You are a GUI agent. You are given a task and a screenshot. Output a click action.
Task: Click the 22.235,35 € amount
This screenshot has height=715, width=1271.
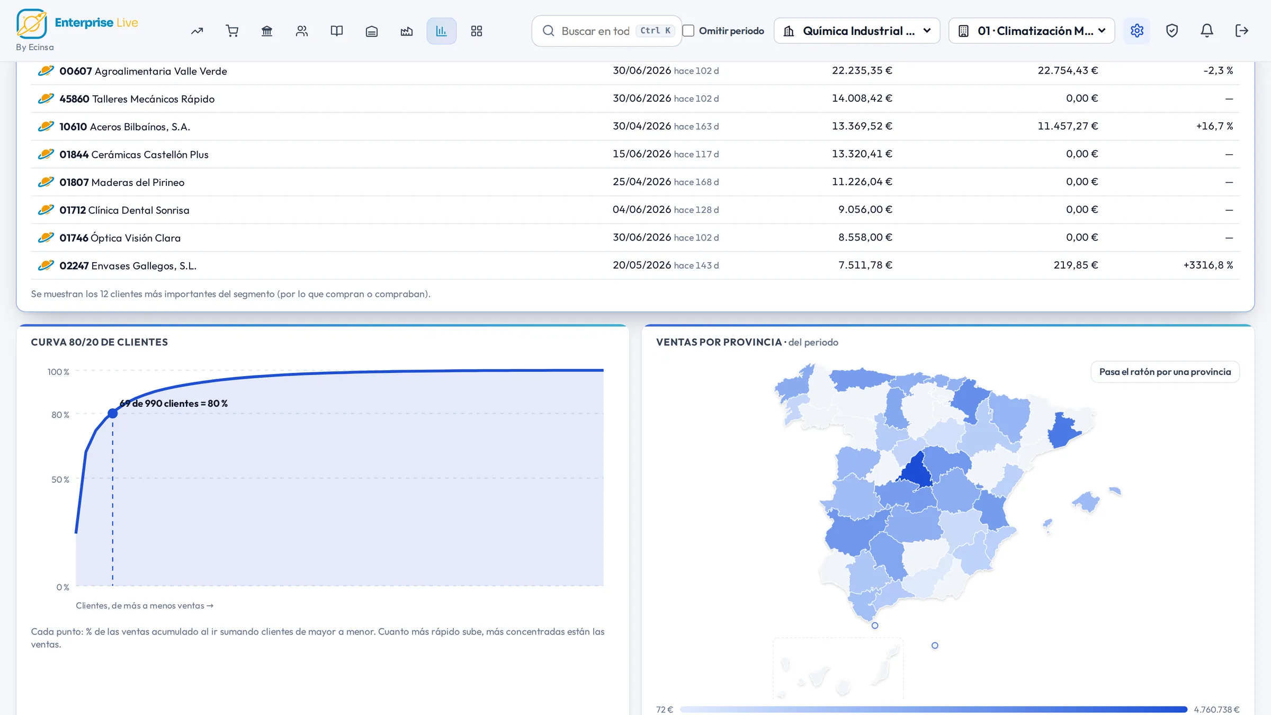coord(862,70)
